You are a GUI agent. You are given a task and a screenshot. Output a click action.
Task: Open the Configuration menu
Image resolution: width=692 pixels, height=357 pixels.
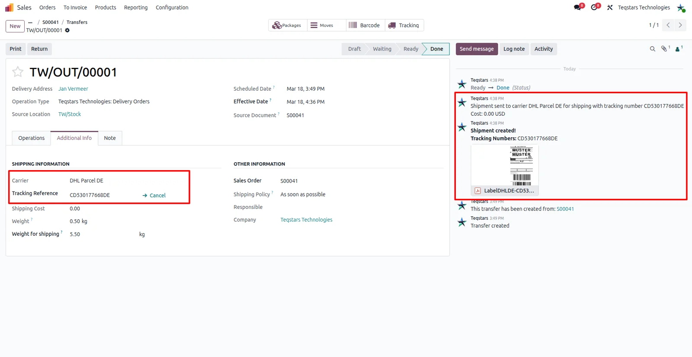tap(172, 7)
